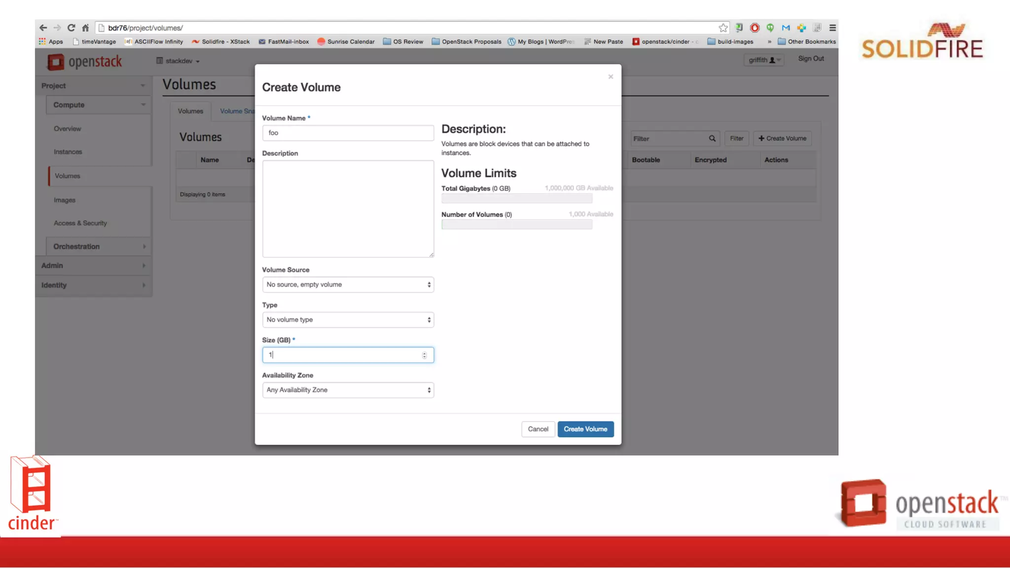Image resolution: width=1010 pixels, height=568 pixels.
Task: Click the browser home icon
Action: [x=85, y=28]
